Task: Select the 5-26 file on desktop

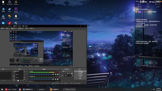Action: (3, 3)
